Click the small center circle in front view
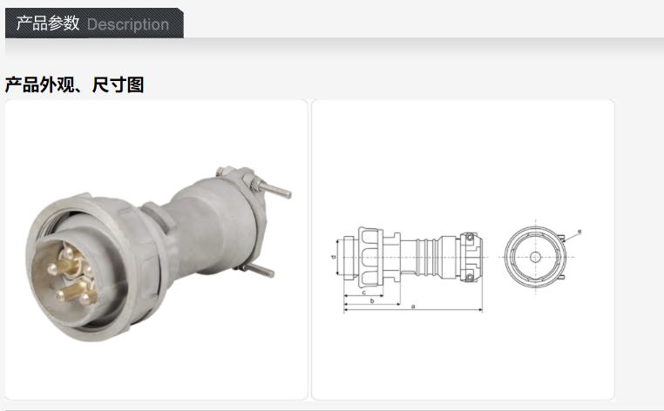 pos(535,257)
